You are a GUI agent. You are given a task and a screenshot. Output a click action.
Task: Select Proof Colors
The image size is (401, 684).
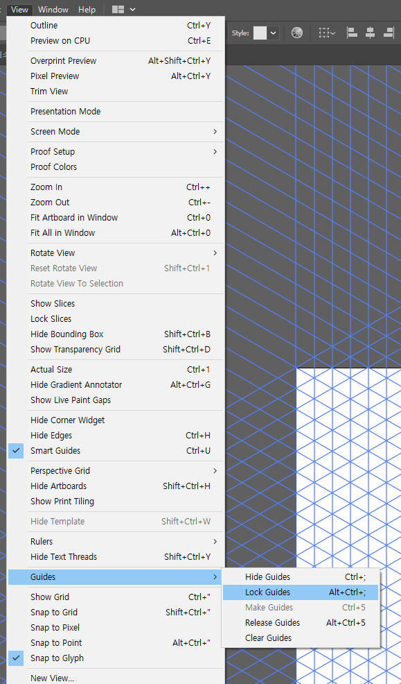116,167
